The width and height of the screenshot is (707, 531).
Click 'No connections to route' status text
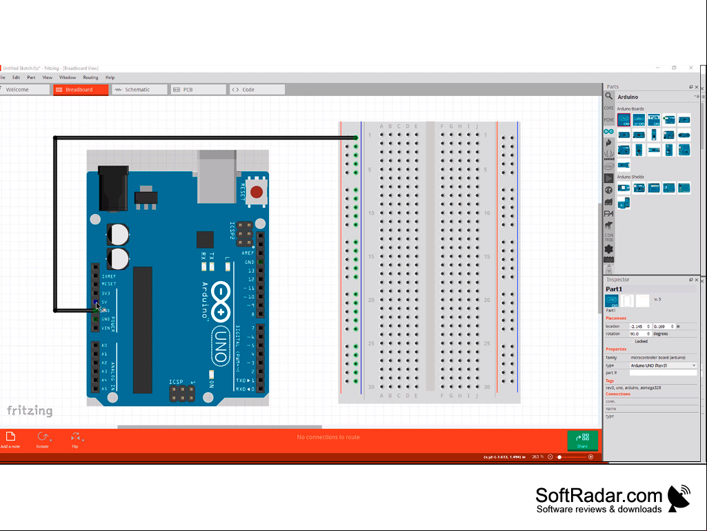tap(328, 437)
